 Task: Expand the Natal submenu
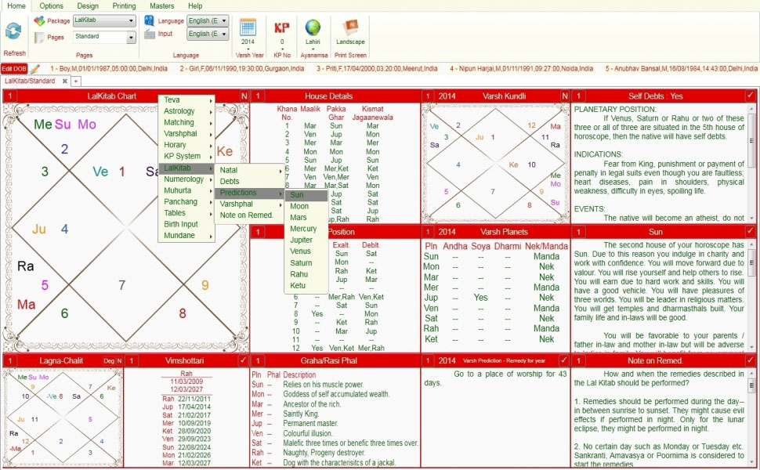(x=250, y=170)
